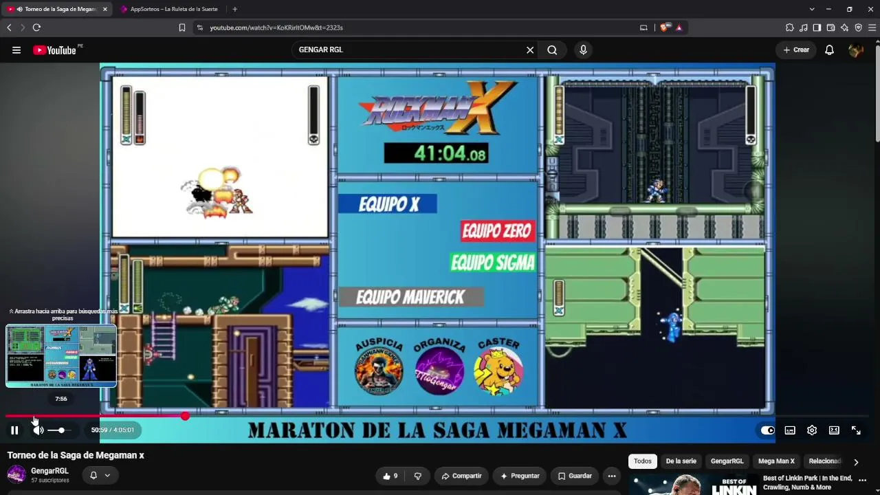Open a new browser tab
The image size is (880, 495).
(234, 9)
